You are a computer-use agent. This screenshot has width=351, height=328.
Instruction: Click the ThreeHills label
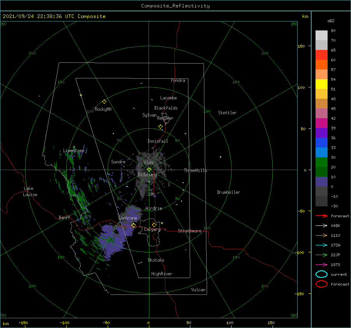pyautogui.click(x=195, y=170)
